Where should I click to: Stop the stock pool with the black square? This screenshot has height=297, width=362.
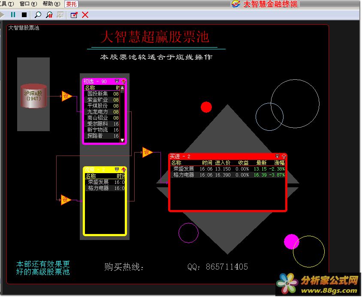24,15
